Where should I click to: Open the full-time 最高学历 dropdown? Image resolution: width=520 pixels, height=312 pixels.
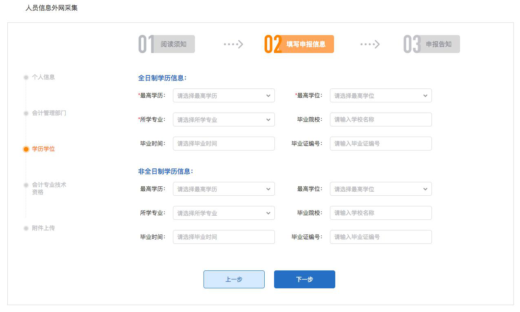click(x=223, y=95)
